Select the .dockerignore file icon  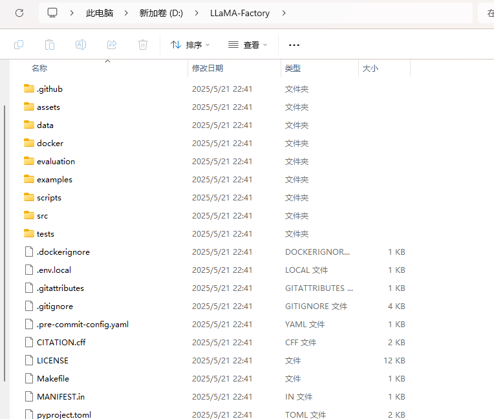click(x=29, y=252)
